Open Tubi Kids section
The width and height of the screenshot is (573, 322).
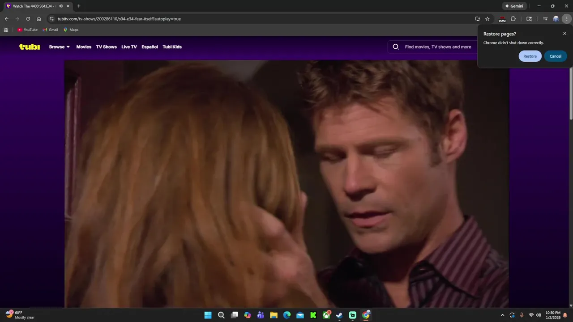[172, 47]
